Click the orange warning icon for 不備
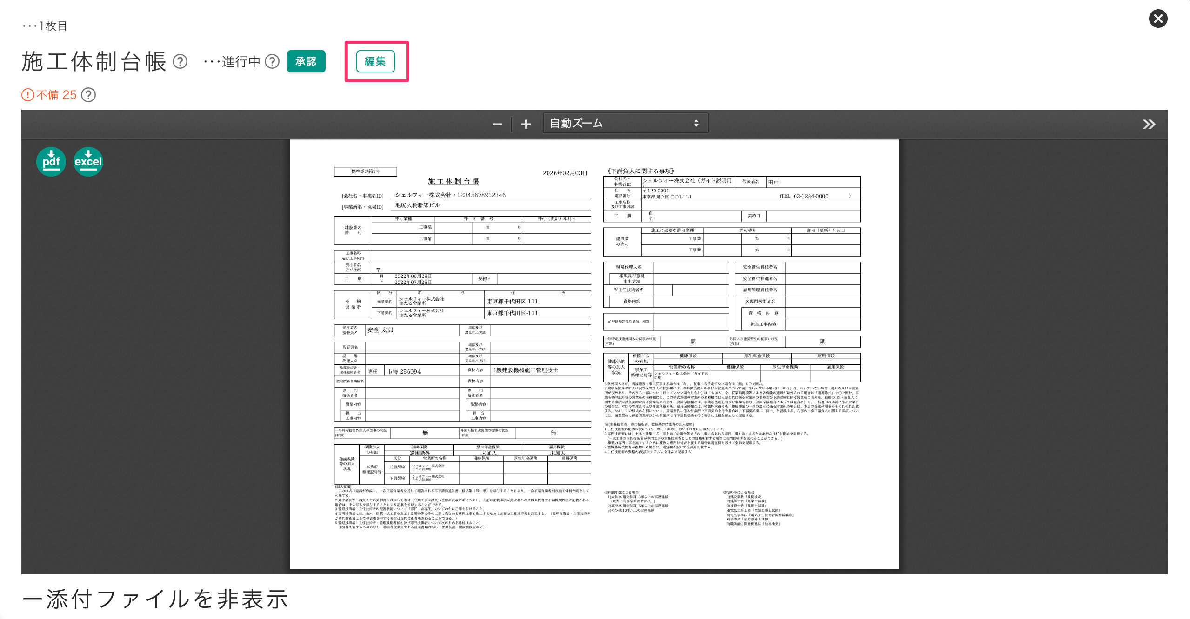The height and width of the screenshot is (619, 1190). pos(28,95)
